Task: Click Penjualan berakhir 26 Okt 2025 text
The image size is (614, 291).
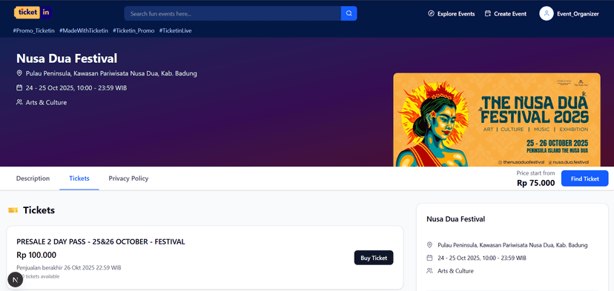Action: click(x=69, y=268)
